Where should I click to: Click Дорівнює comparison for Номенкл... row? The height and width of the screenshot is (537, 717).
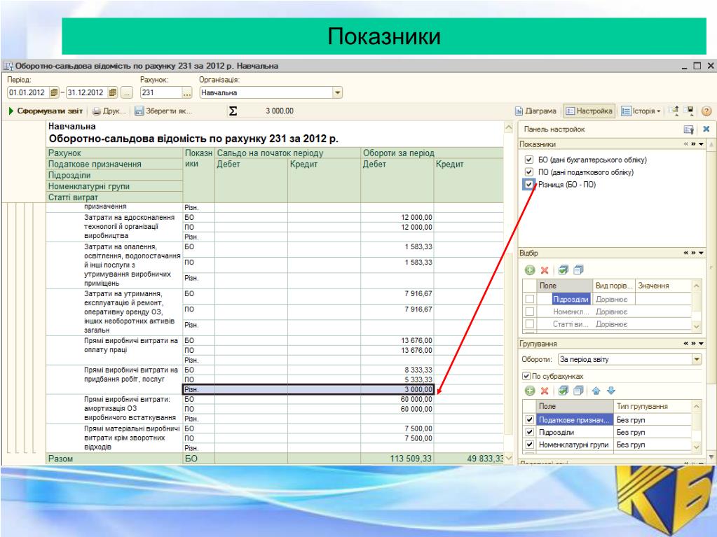pos(611,312)
